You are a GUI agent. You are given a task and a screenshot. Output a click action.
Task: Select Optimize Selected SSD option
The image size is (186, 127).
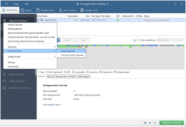(28, 33)
